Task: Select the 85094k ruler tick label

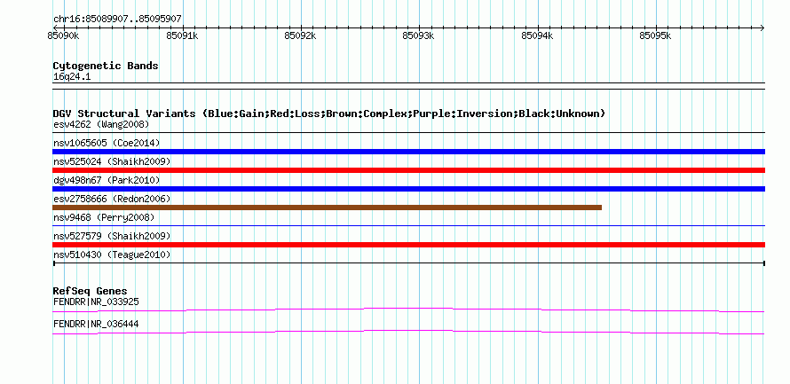Action: tap(538, 35)
